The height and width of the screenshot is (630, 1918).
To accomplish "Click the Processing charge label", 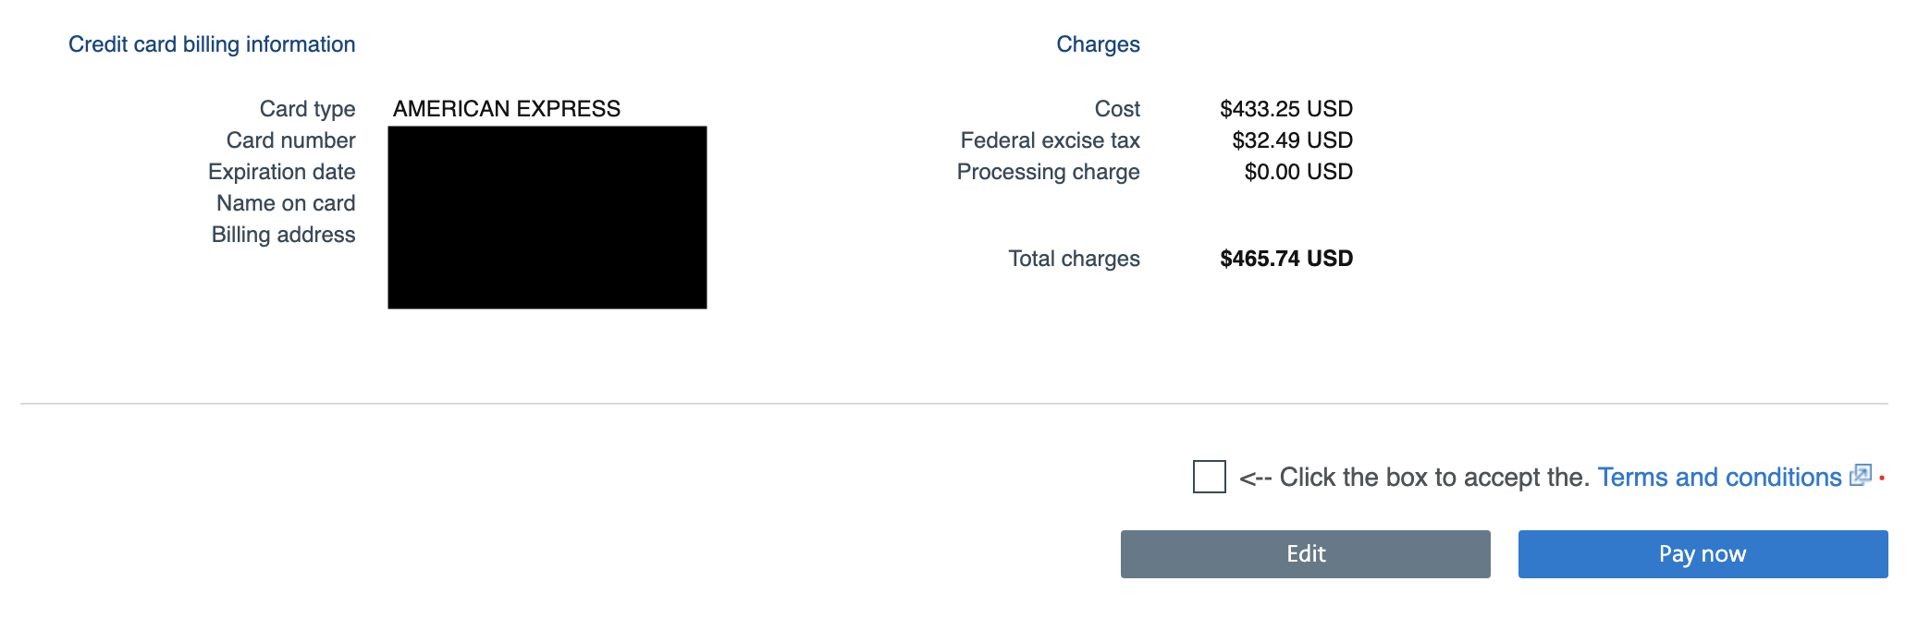I will pyautogui.click(x=1048, y=172).
